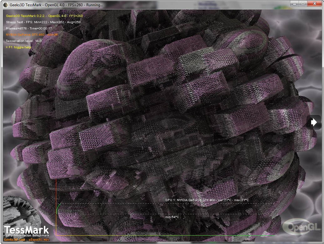Screen dimensions: 324x244
Task: Click the green GPU temperature graph curve
Action: coord(58,208)
